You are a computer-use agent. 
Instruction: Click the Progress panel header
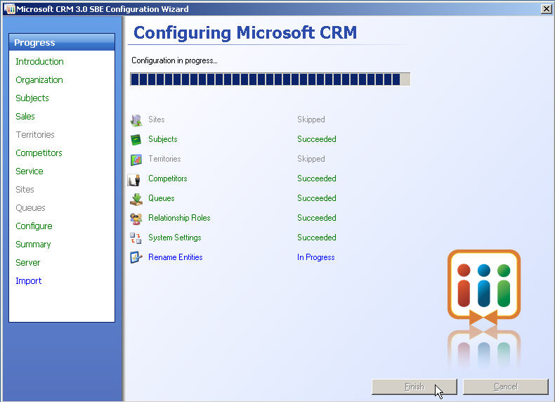pos(62,42)
